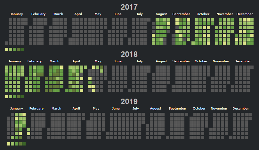Image resolution: width=259 pixels, height=150 pixels.
Task: Select the medium green legend swatch under 2017
Action: coord(14,49)
